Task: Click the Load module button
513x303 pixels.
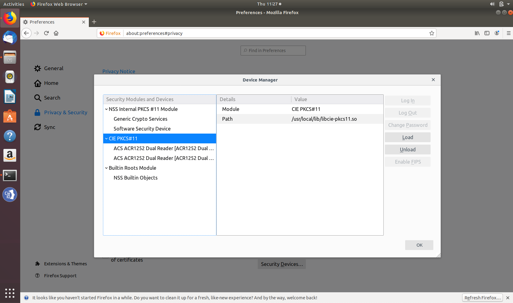Action: point(408,137)
